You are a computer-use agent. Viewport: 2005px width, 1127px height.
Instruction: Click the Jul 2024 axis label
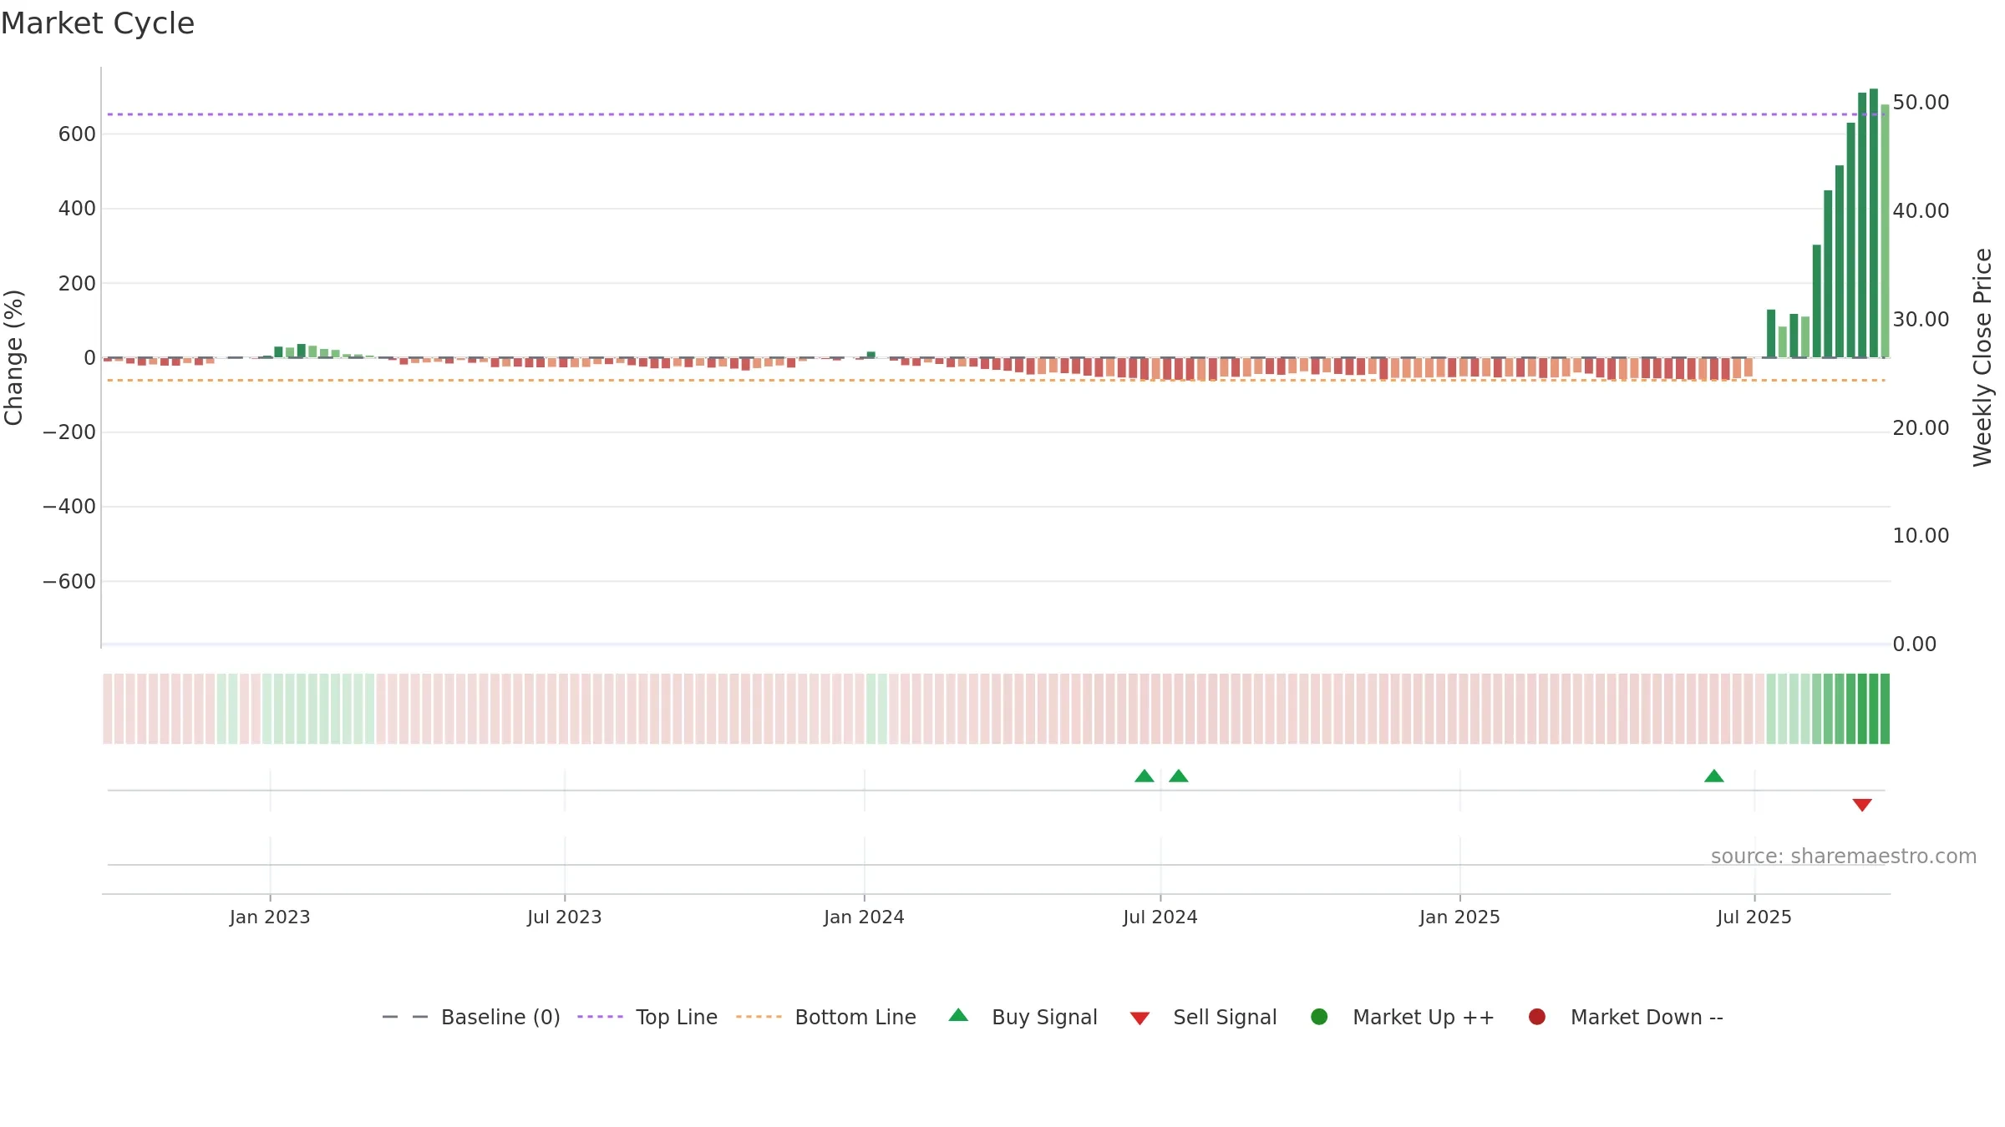point(1160,917)
